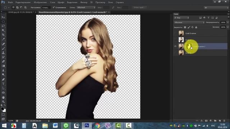
Task: Filter layers by pixel type
Action: click(x=201, y=18)
